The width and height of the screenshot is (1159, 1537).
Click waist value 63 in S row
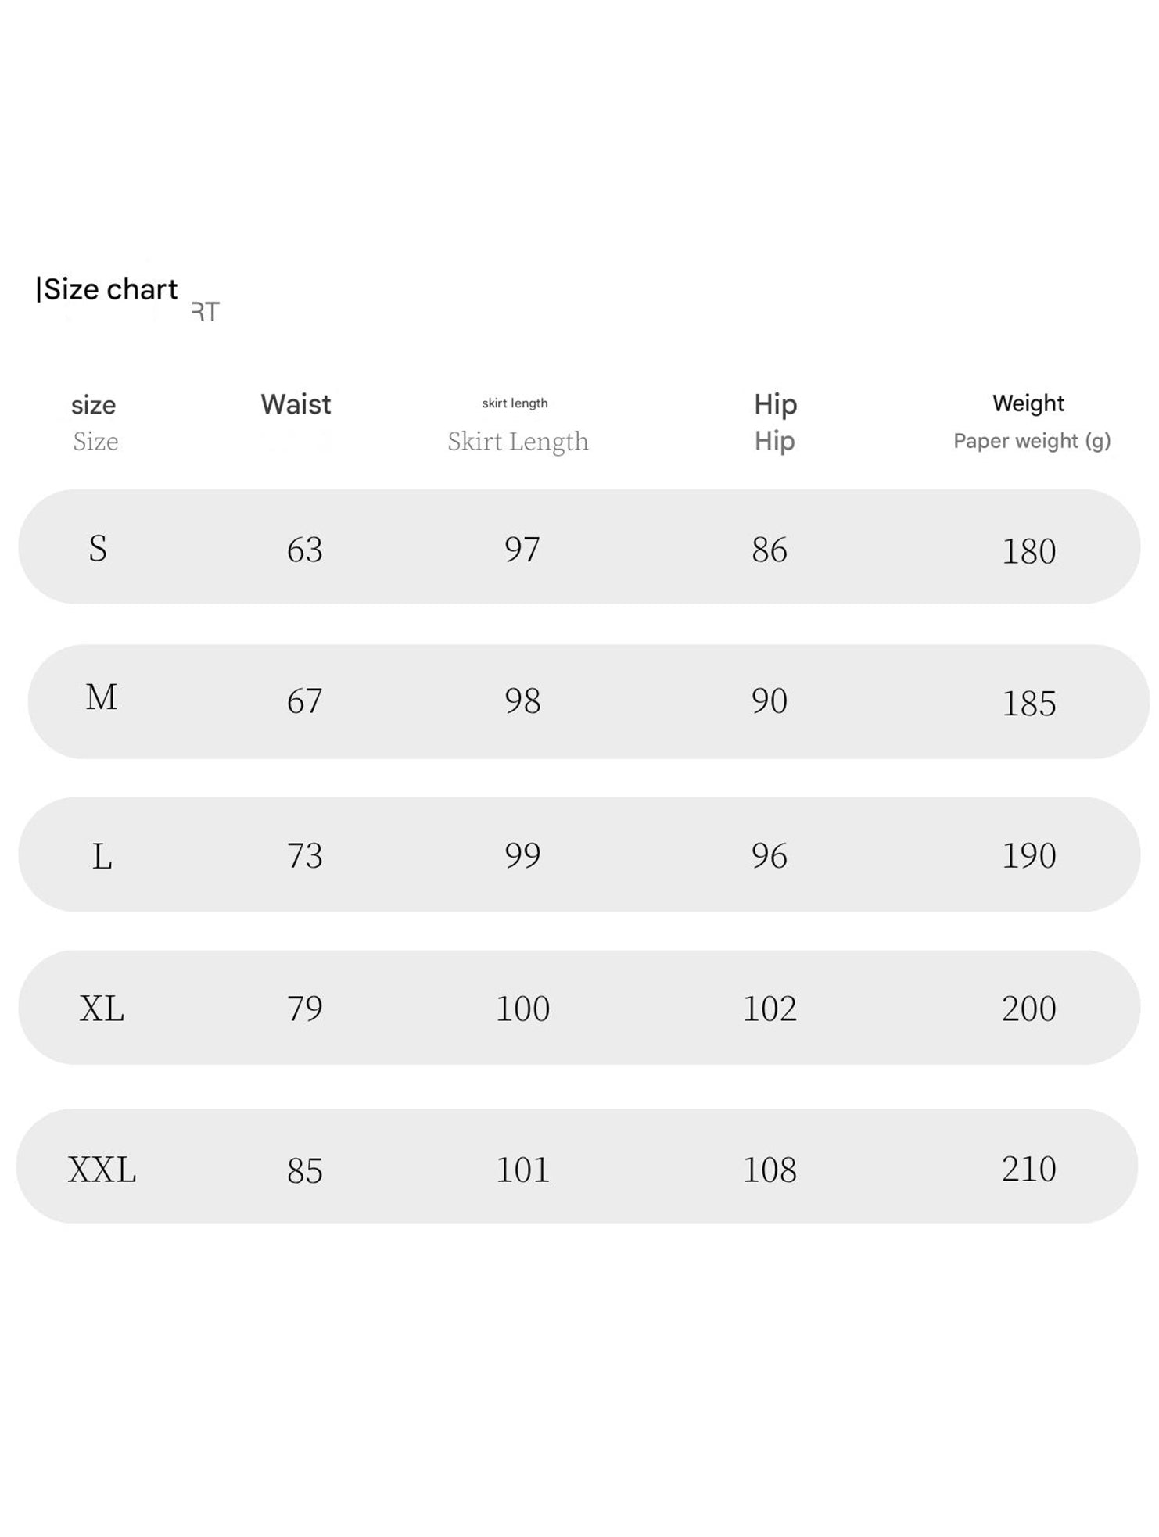[x=305, y=550]
